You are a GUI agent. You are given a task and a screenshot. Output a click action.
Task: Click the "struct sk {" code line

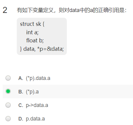click(32, 24)
